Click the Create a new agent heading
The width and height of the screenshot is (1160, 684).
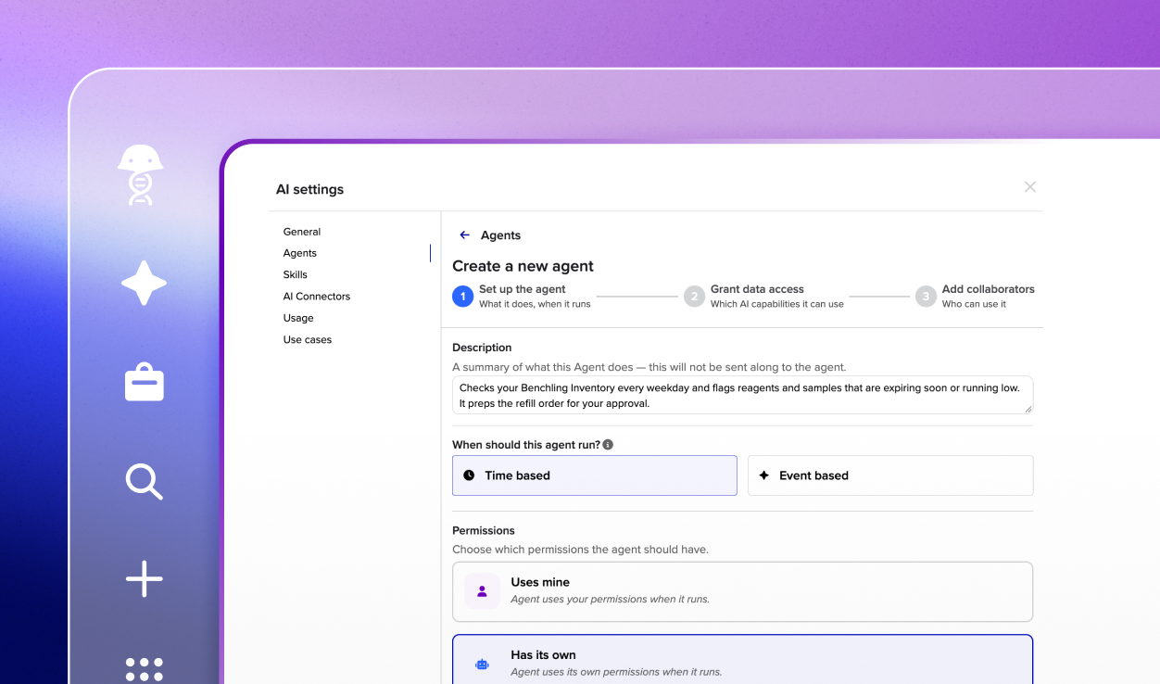pos(523,266)
